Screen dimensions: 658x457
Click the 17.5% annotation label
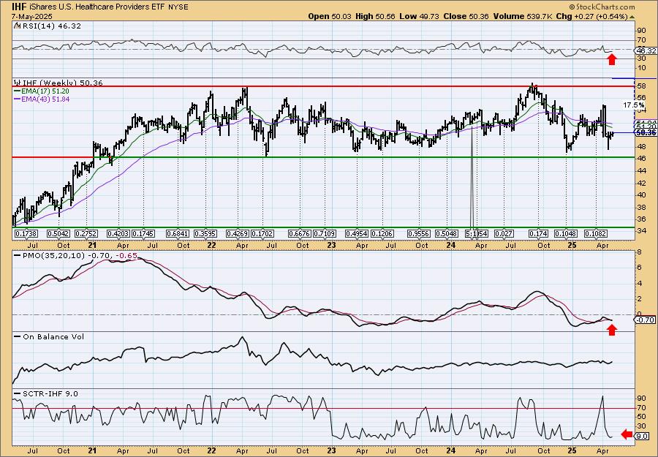click(634, 105)
